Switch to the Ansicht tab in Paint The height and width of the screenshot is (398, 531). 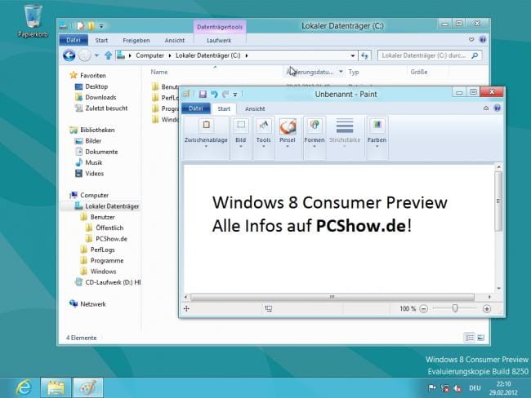(255, 109)
